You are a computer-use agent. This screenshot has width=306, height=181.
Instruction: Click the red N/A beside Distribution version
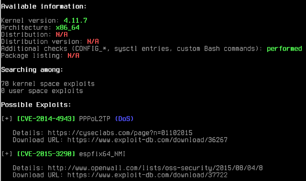[93, 42]
